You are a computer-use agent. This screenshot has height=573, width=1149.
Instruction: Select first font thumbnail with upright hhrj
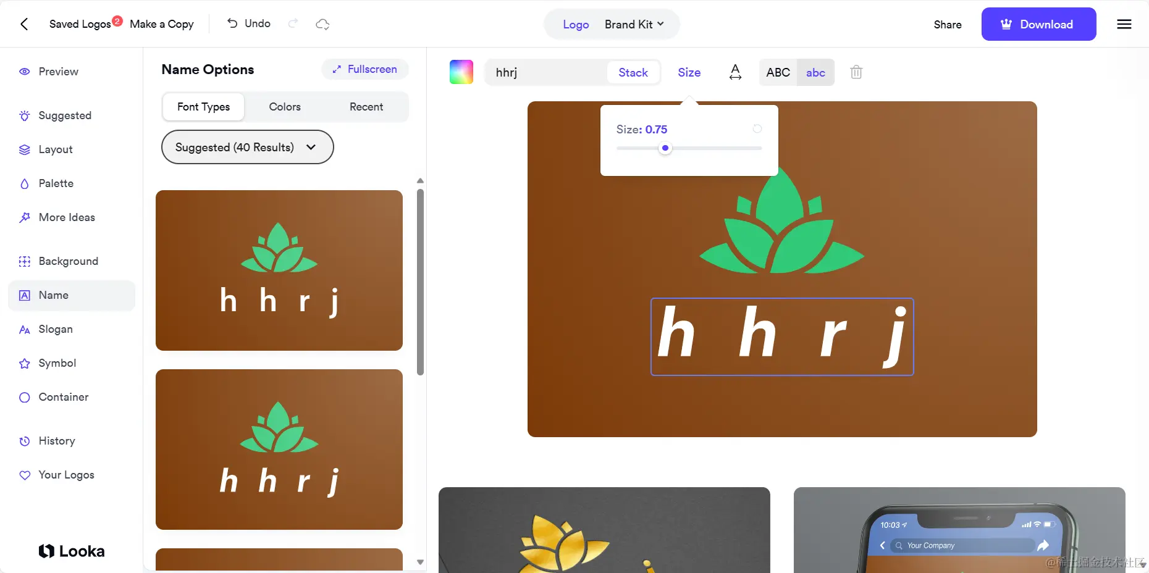click(x=279, y=270)
